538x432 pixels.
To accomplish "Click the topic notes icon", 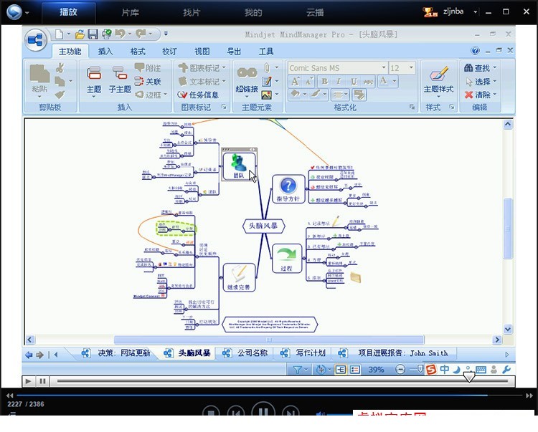I will click(267, 82).
